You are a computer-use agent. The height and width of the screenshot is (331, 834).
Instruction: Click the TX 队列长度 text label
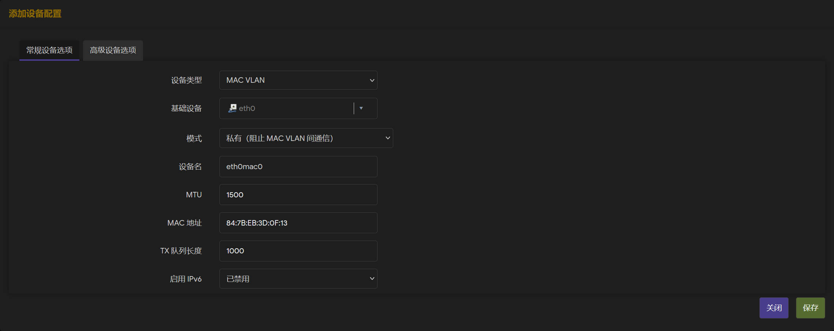181,251
